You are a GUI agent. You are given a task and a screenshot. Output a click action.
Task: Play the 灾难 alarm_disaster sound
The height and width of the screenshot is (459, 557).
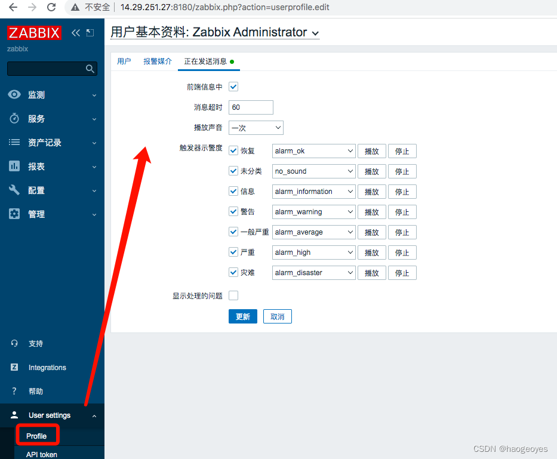[371, 273]
